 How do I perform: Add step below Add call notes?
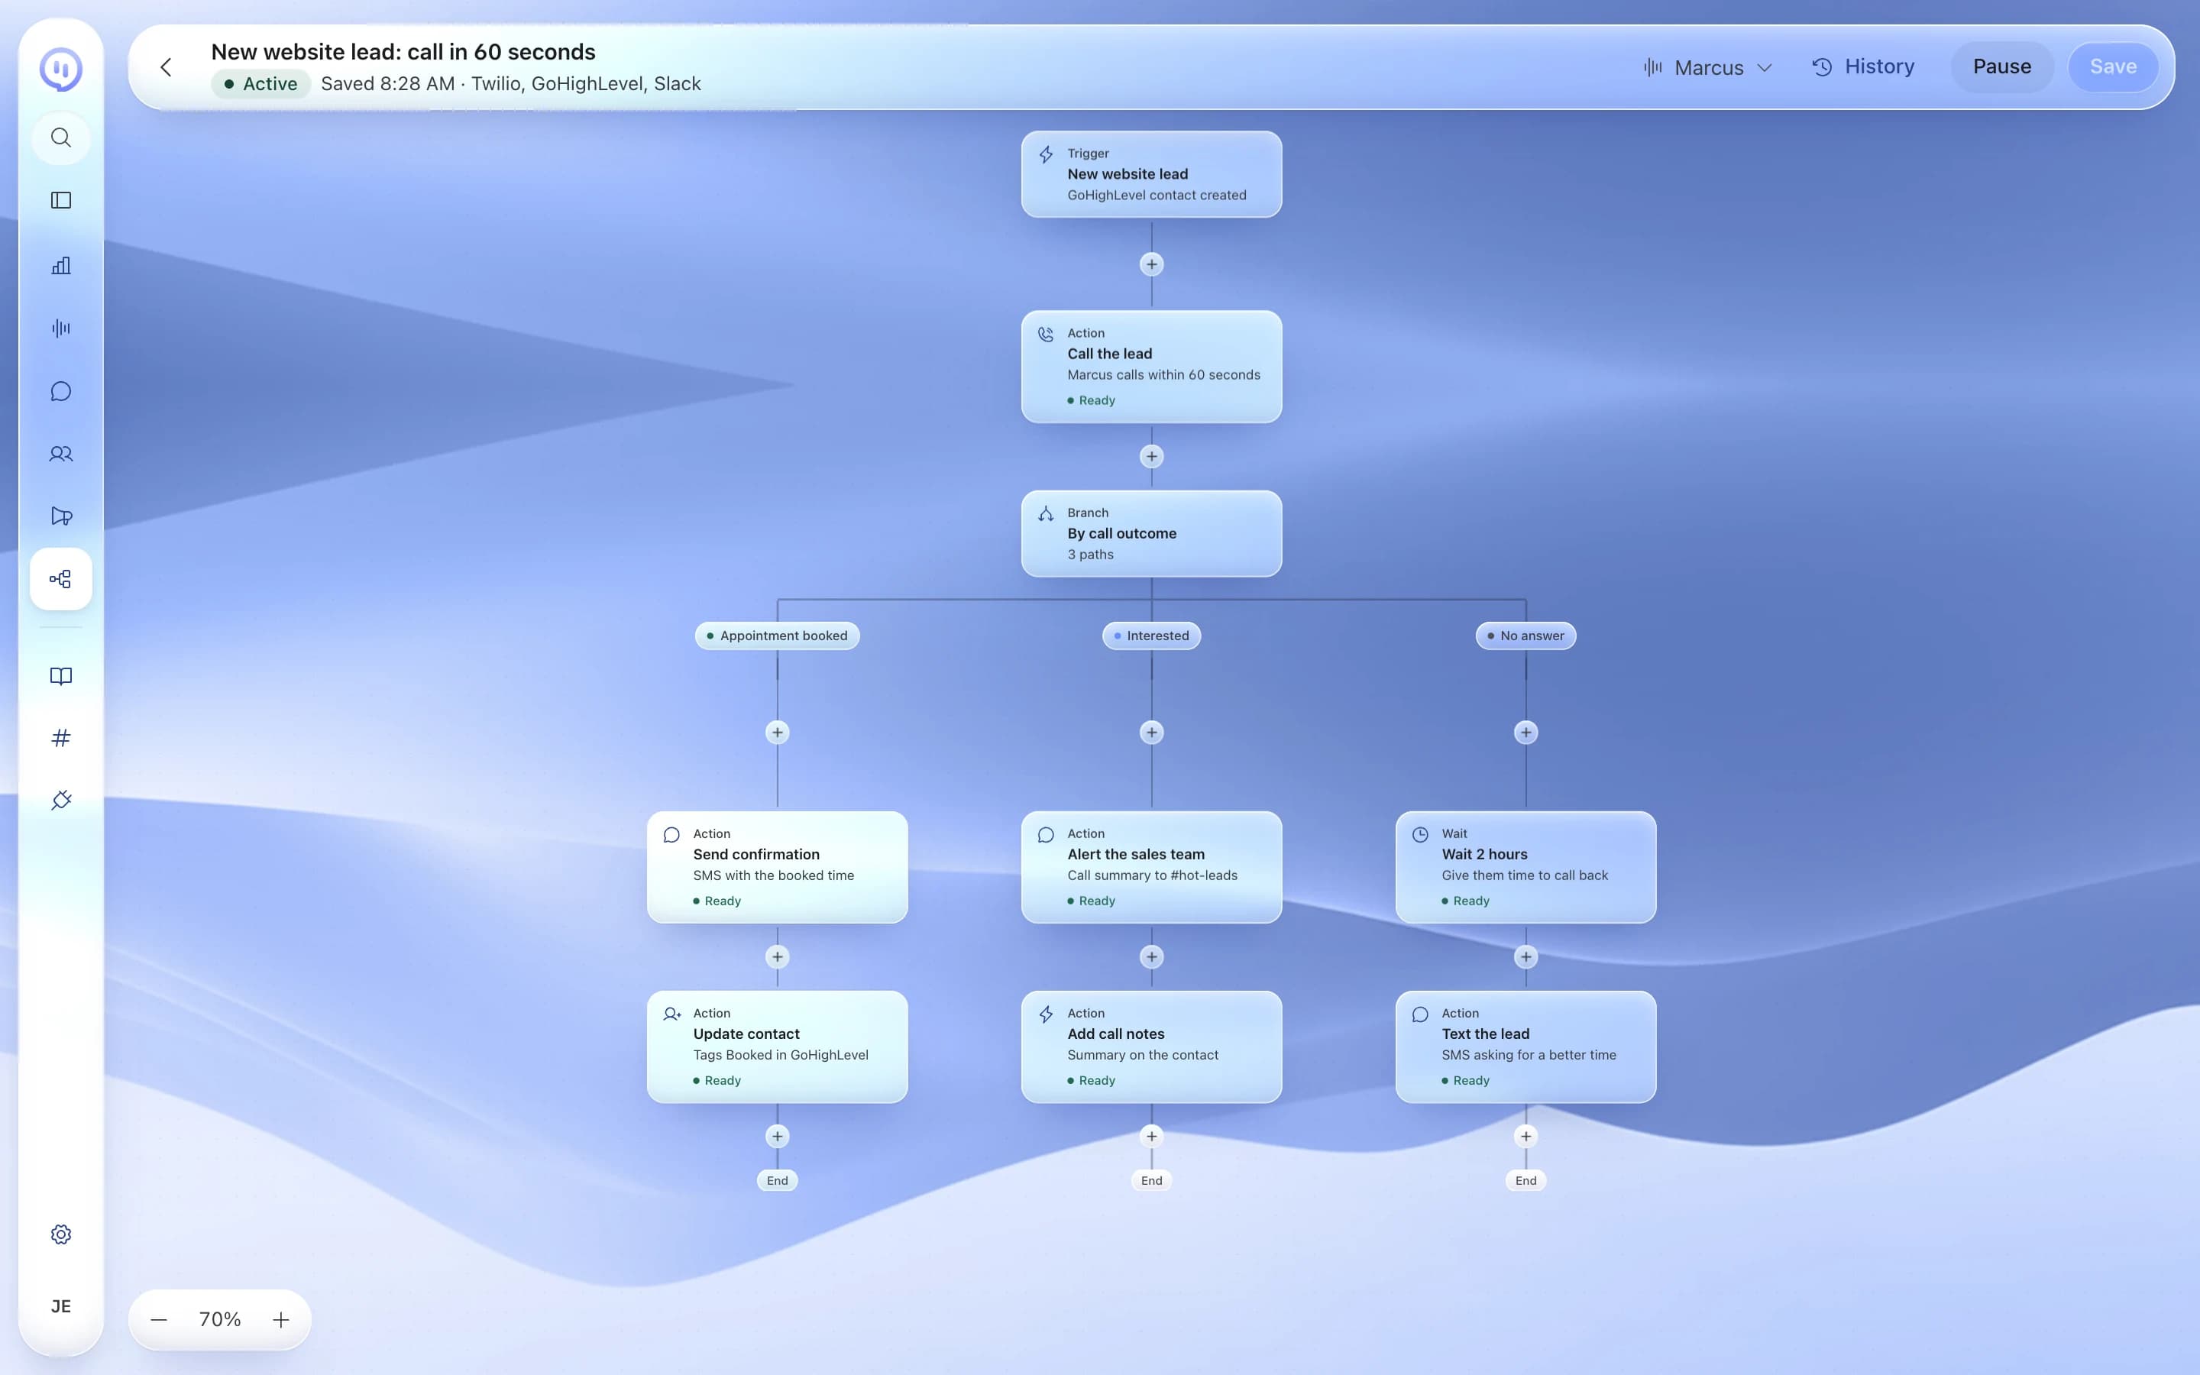1151,1136
